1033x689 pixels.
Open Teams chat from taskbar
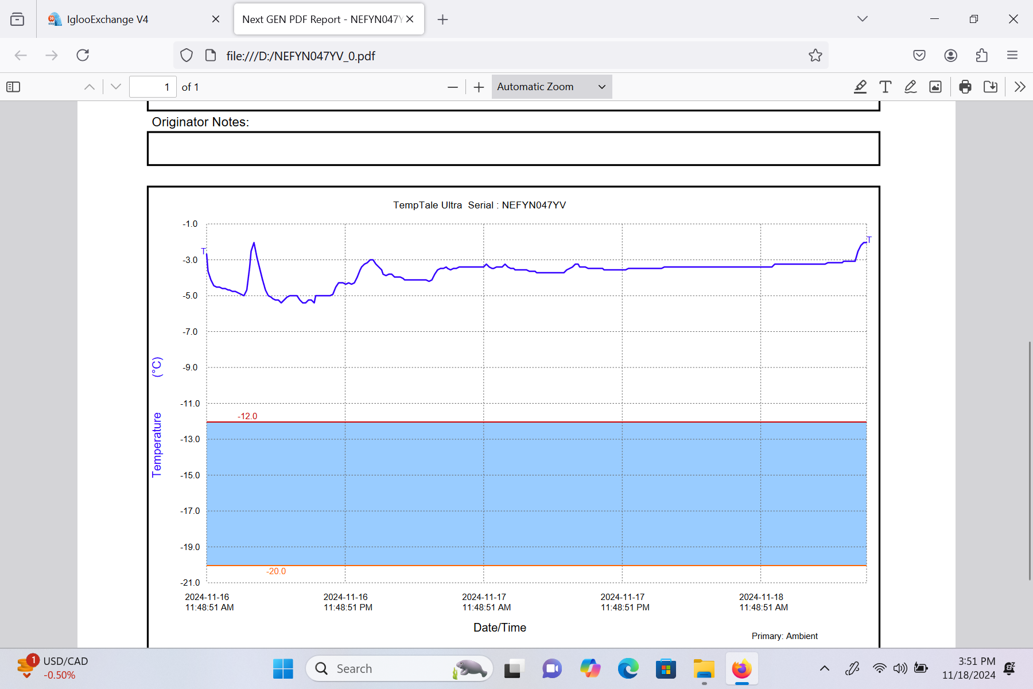[x=552, y=668]
